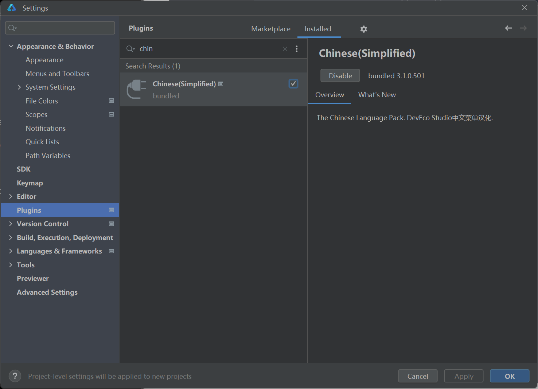Image resolution: width=538 pixels, height=389 pixels.
Task: Open Path Variables settings
Action: point(48,156)
